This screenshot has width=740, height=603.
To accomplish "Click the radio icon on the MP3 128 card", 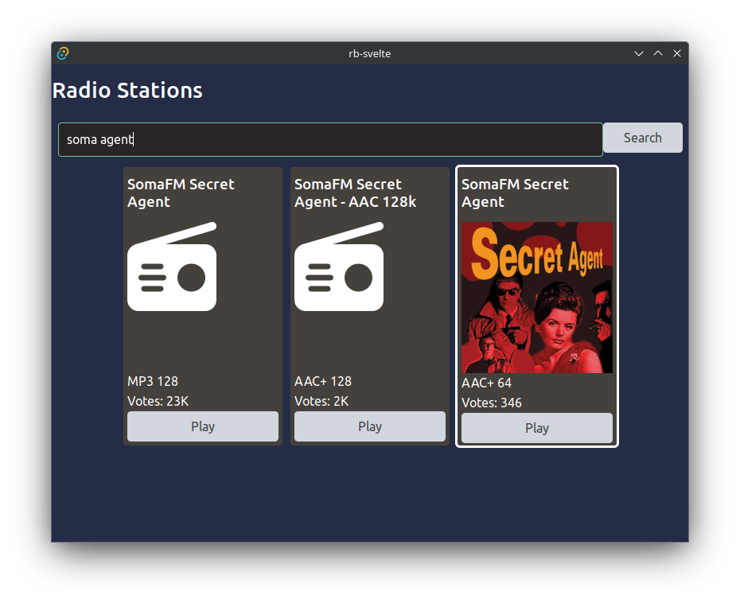I will 172,266.
